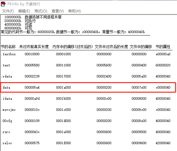This screenshot has height=151, width=177.
Task: Click the 内存中的偏移(对齐后的) column header
Action: pyautogui.click(x=73, y=47)
